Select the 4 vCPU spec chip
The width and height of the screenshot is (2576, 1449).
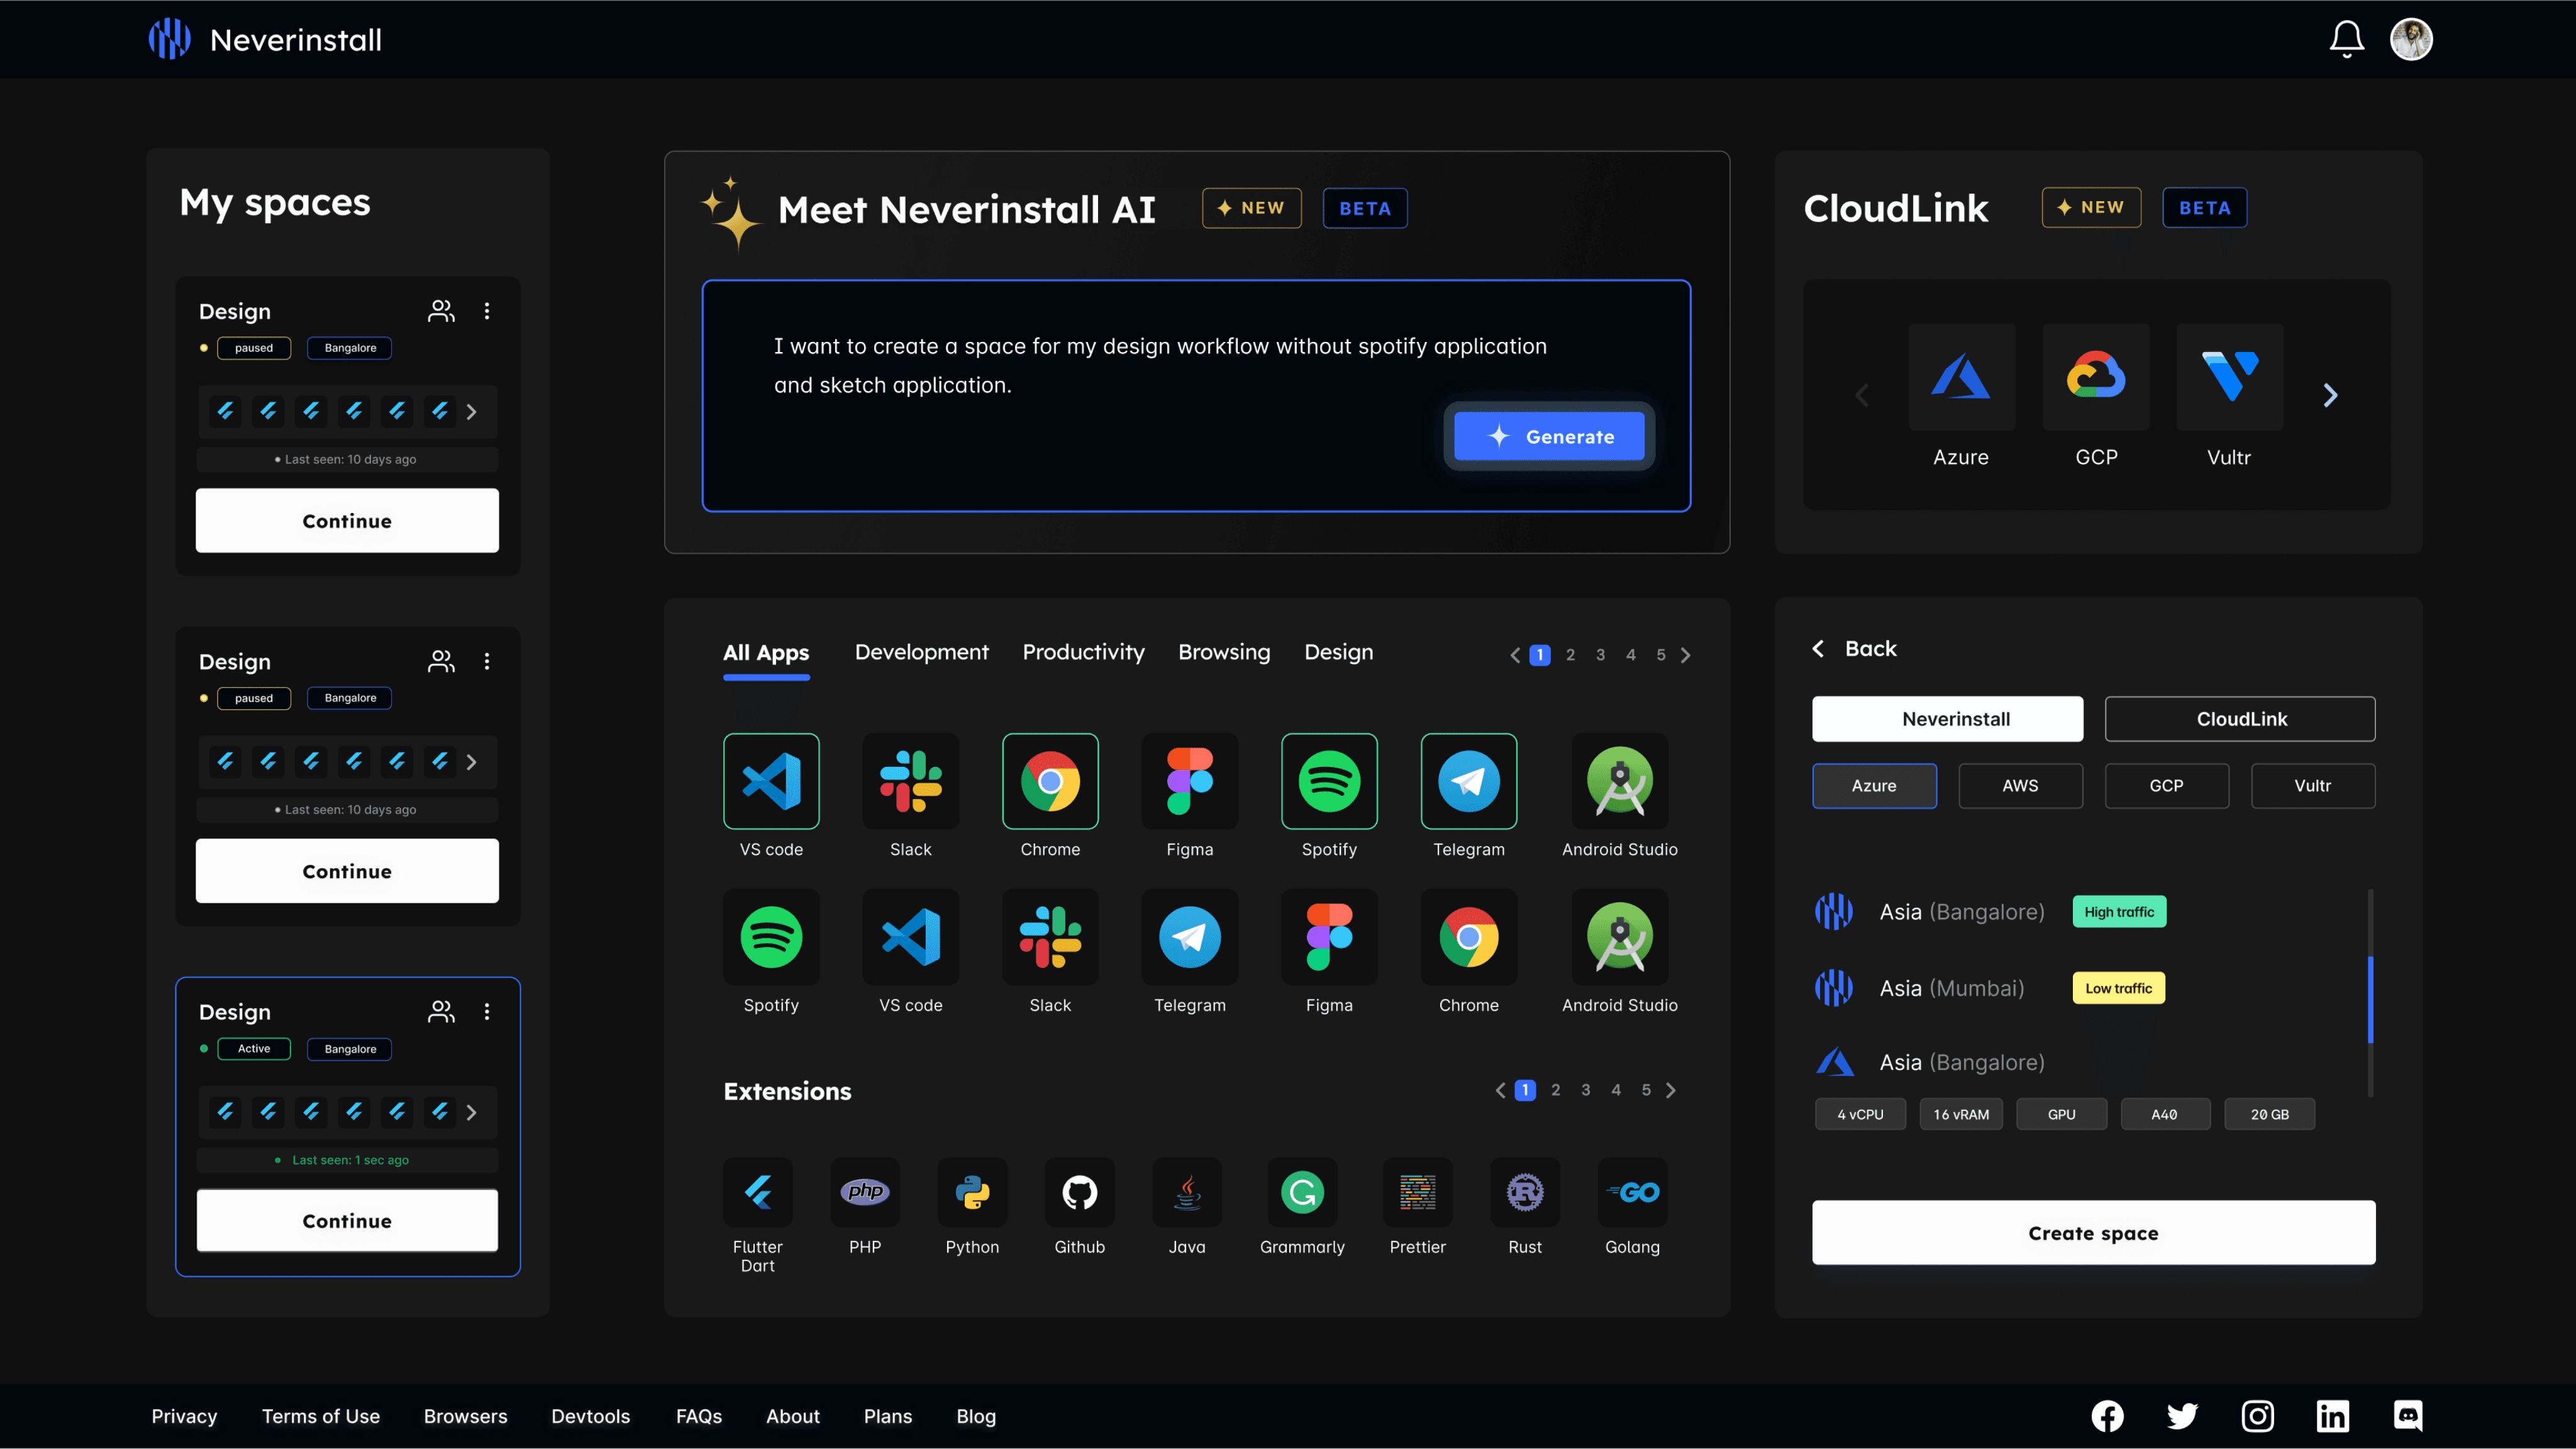tap(1860, 1114)
